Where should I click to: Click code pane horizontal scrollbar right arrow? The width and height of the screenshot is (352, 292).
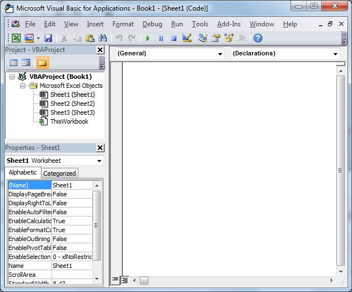pyautogui.click(x=332, y=280)
